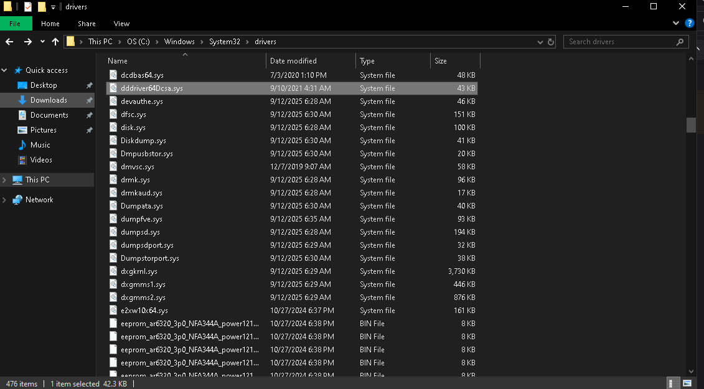Sort by the Date modified column header
Image resolution: width=704 pixels, height=389 pixels.
311,60
